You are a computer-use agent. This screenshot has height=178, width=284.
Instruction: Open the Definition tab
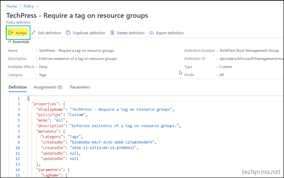pos(18,87)
